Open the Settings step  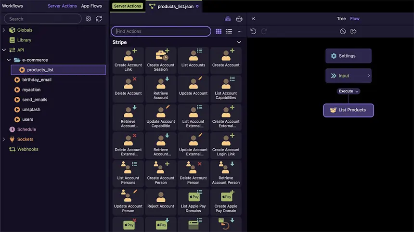(348, 56)
